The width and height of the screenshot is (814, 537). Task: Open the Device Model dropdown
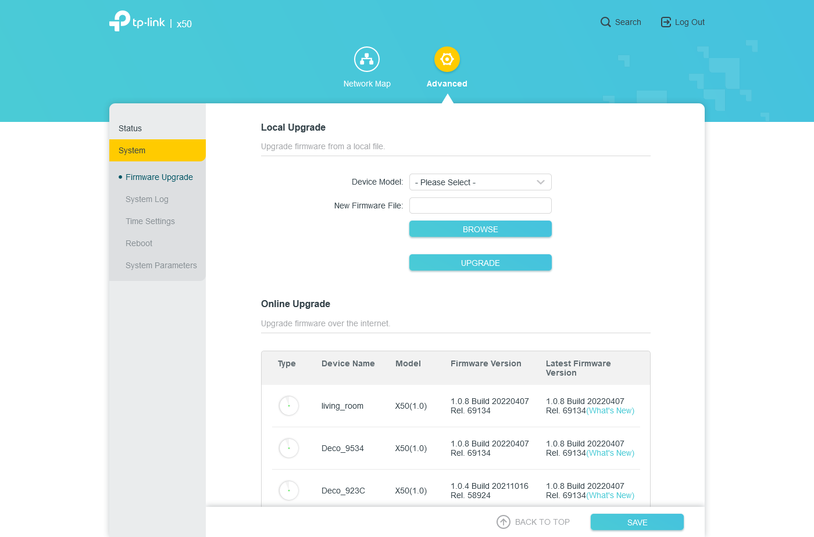point(480,182)
